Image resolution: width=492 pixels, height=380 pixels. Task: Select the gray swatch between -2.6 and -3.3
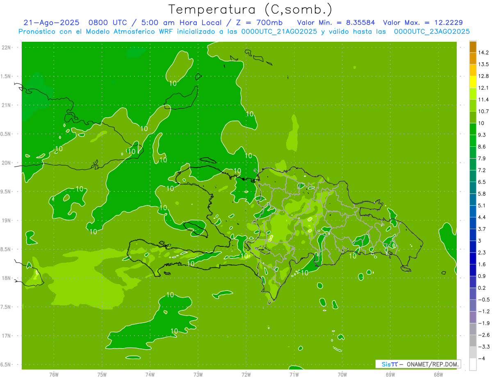tap(473, 341)
